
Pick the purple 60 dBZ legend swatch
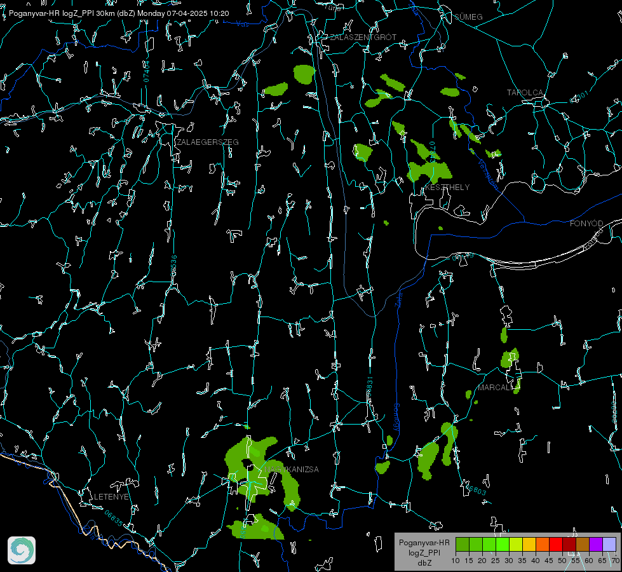(596, 544)
